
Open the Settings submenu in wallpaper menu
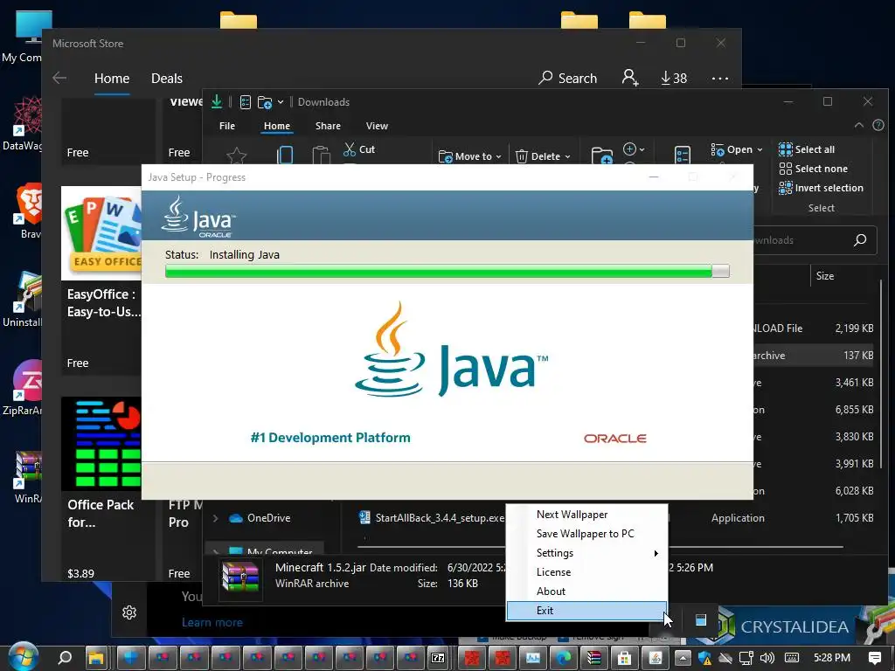586,553
